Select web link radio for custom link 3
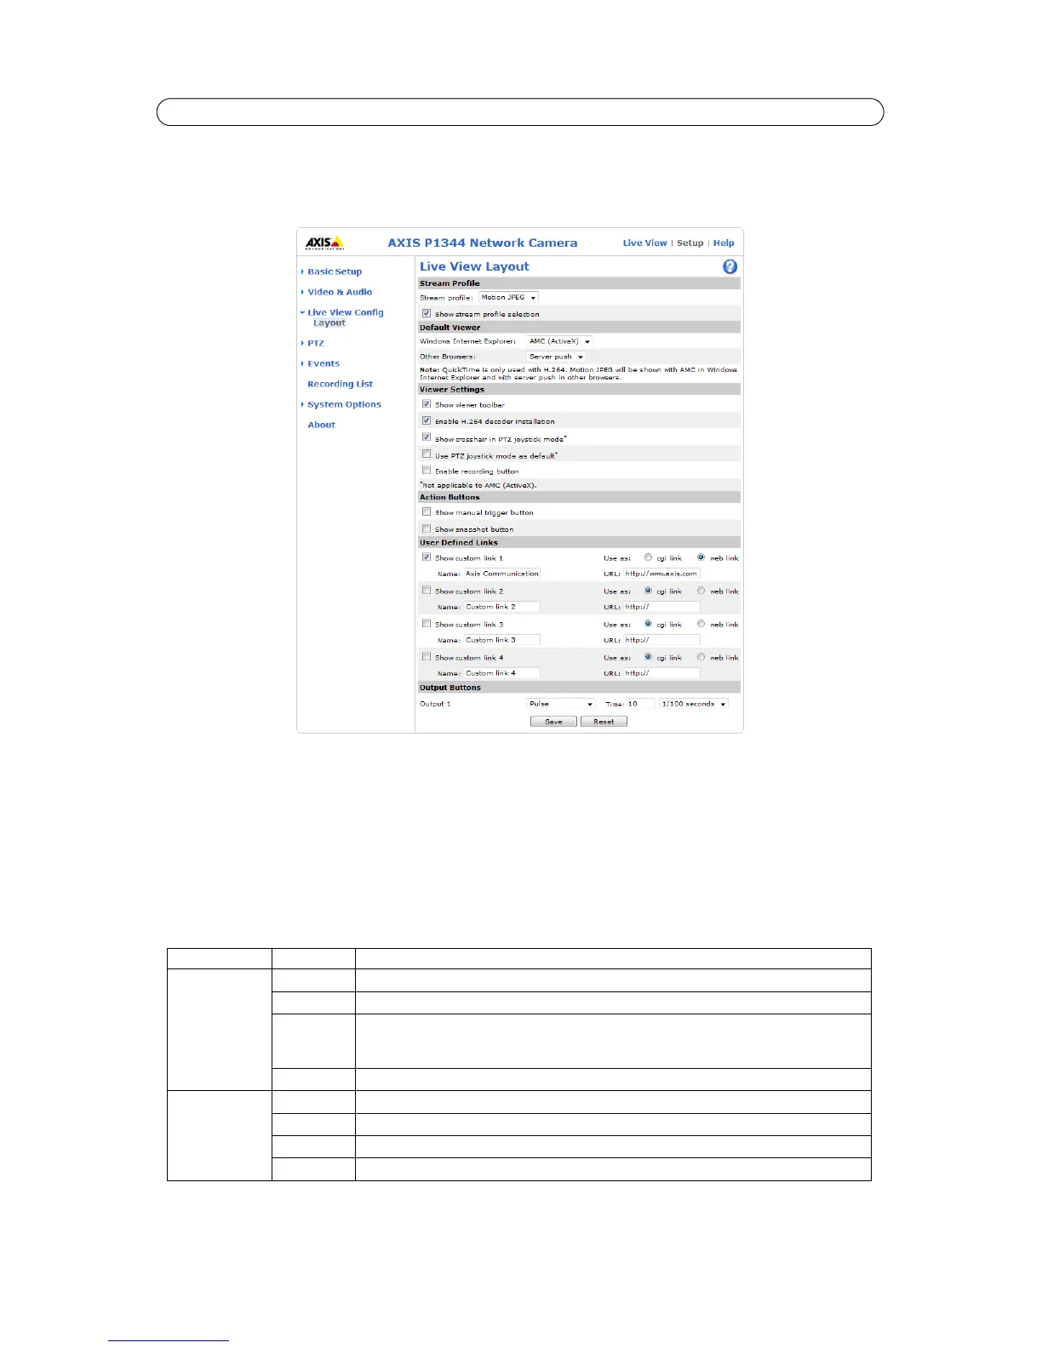 701,624
